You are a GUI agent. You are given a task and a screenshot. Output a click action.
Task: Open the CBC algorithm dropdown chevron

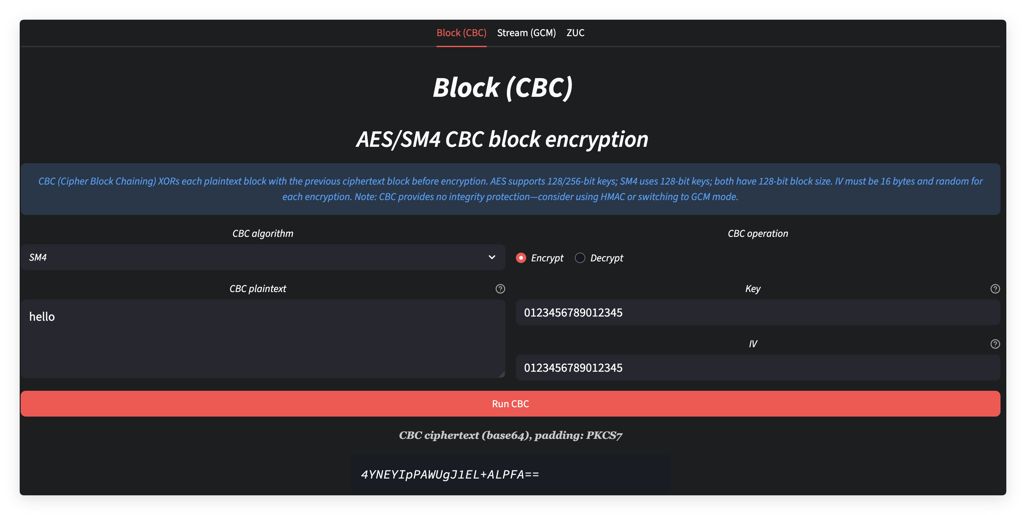492,257
